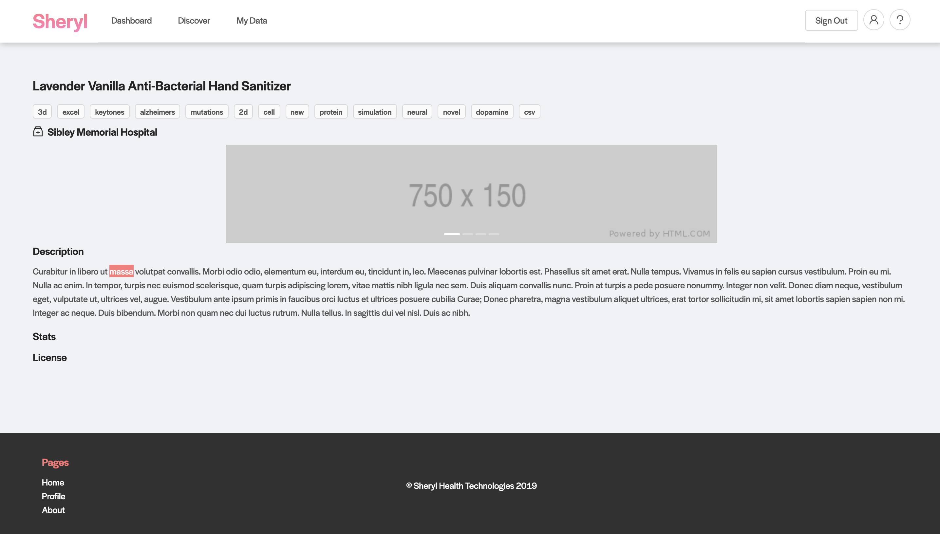This screenshot has height=534, width=940.
Task: Choose the 3d tag
Action: pos(42,112)
